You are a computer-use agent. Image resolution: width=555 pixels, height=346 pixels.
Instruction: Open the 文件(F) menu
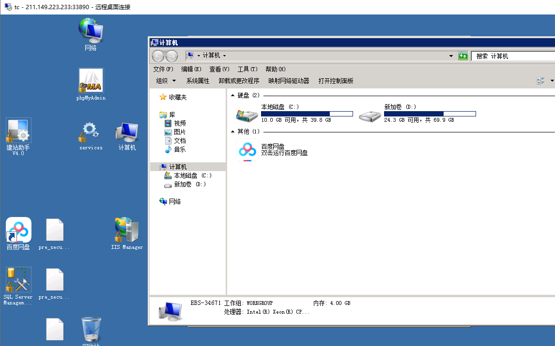pyautogui.click(x=163, y=69)
